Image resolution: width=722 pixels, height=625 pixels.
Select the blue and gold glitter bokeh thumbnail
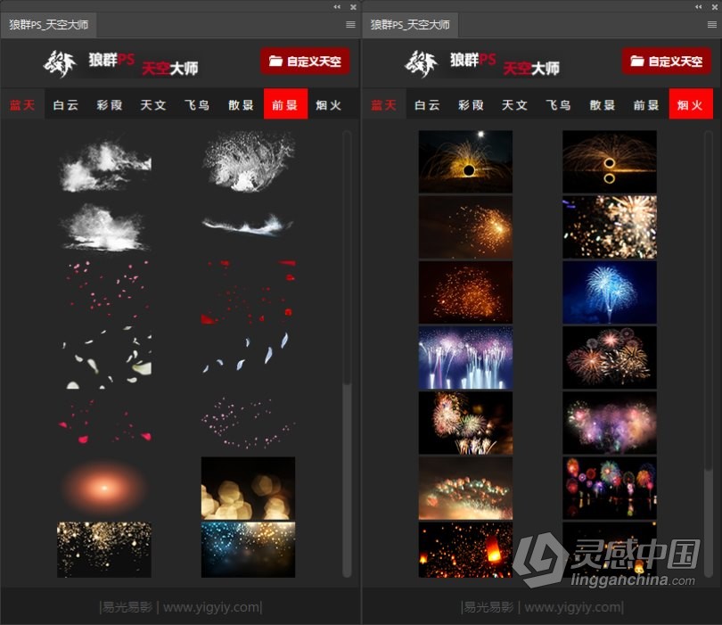tap(248, 550)
